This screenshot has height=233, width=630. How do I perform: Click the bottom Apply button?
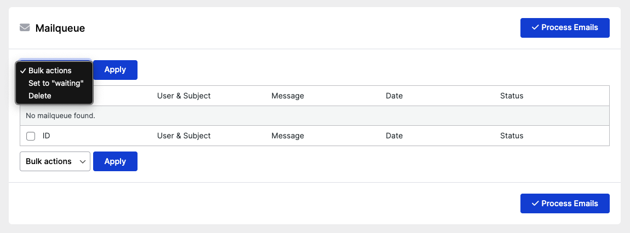point(115,161)
